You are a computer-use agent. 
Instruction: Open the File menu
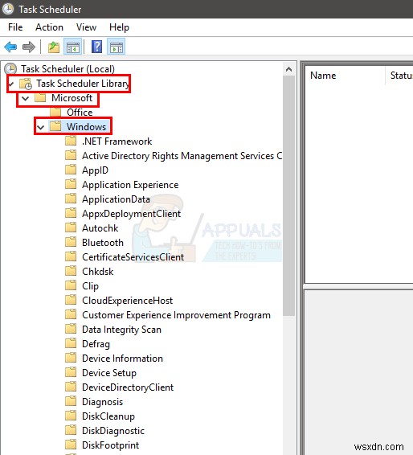15,27
